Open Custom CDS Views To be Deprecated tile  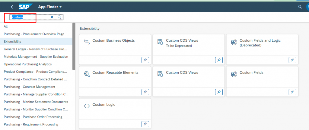pyautogui.click(x=189, y=45)
